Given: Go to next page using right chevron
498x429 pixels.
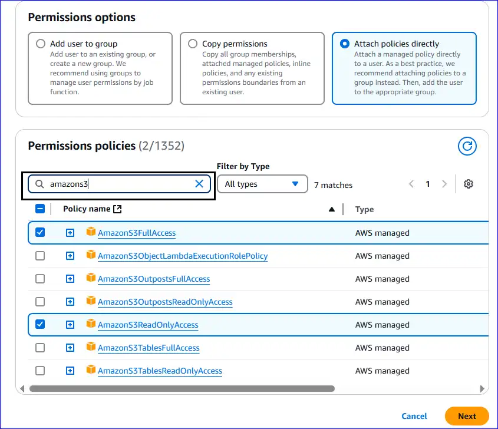Looking at the screenshot, I should [444, 184].
